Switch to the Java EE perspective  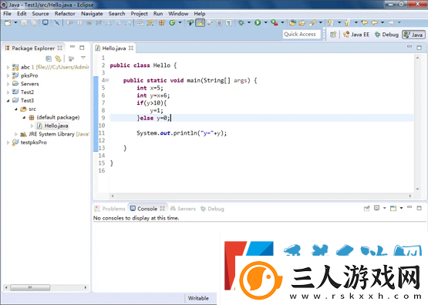[x=356, y=35]
